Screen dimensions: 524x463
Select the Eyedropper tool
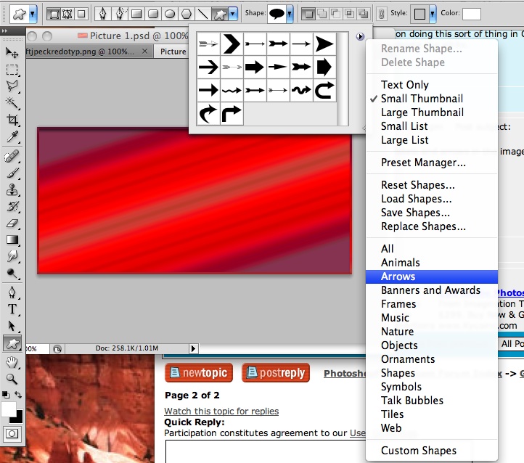(12, 137)
